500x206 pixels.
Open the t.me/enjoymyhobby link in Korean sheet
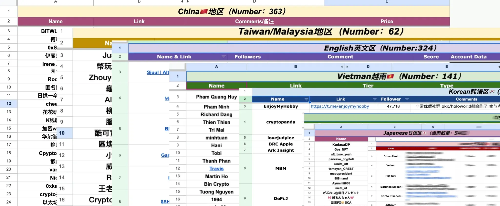[x=340, y=106]
